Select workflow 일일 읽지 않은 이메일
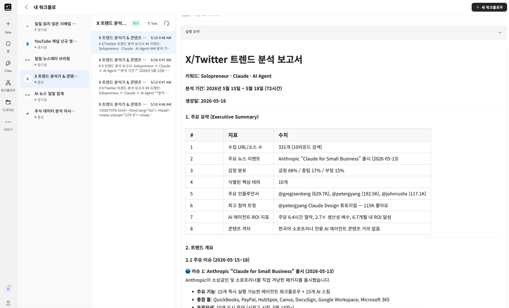The height and width of the screenshot is (308, 509). pos(55,26)
